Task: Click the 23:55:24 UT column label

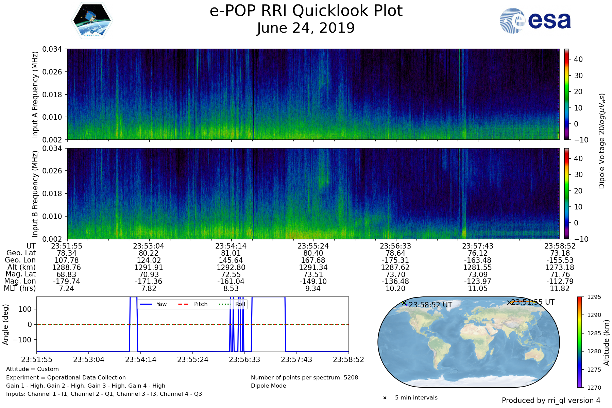Action: [x=313, y=246]
